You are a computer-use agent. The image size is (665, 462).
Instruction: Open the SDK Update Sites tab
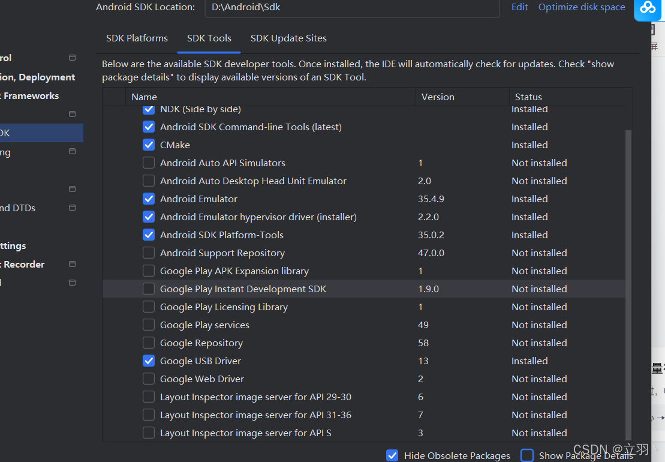(x=288, y=38)
